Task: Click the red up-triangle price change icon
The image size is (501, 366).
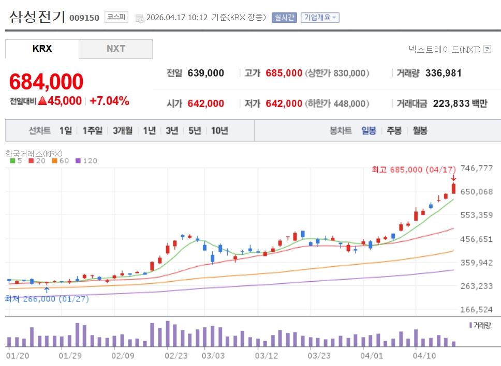Action: [42, 101]
